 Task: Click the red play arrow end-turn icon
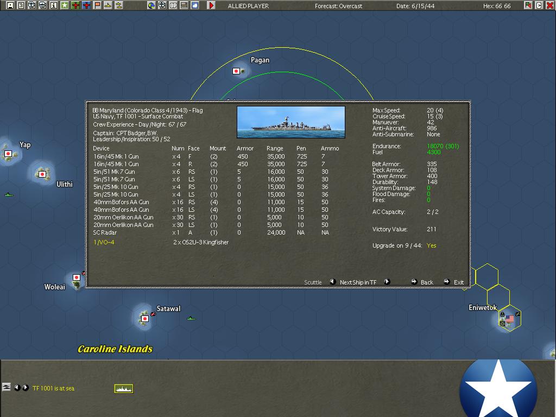pos(211,5)
